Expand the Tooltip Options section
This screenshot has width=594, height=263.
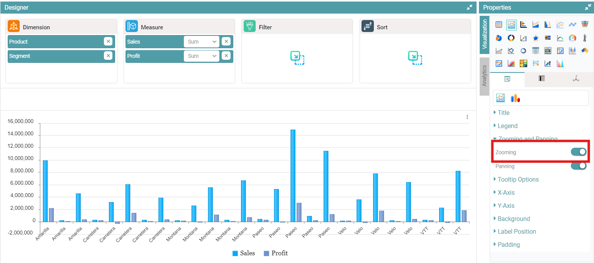tap(518, 179)
